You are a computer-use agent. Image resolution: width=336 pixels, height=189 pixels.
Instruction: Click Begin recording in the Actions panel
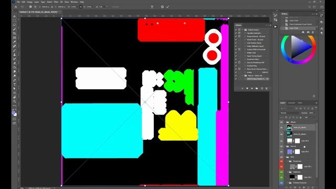247,88
